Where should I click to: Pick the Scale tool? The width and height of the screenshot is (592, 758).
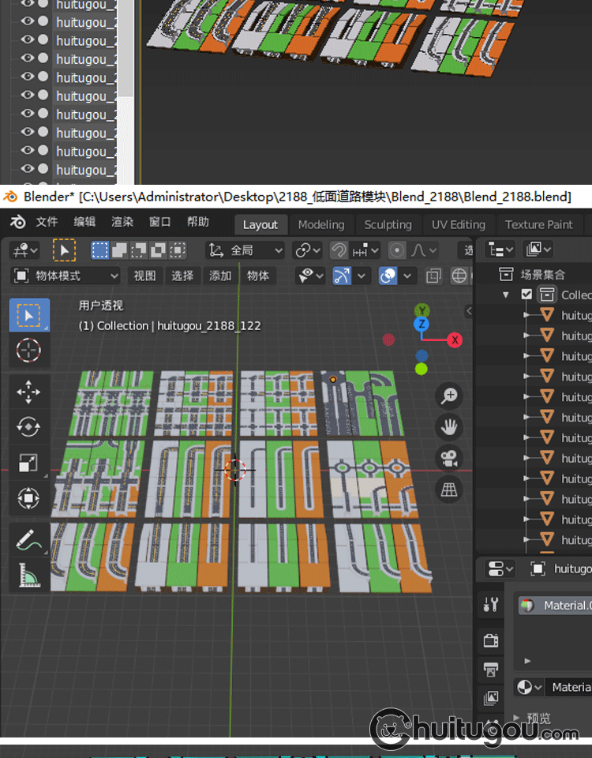[x=28, y=463]
